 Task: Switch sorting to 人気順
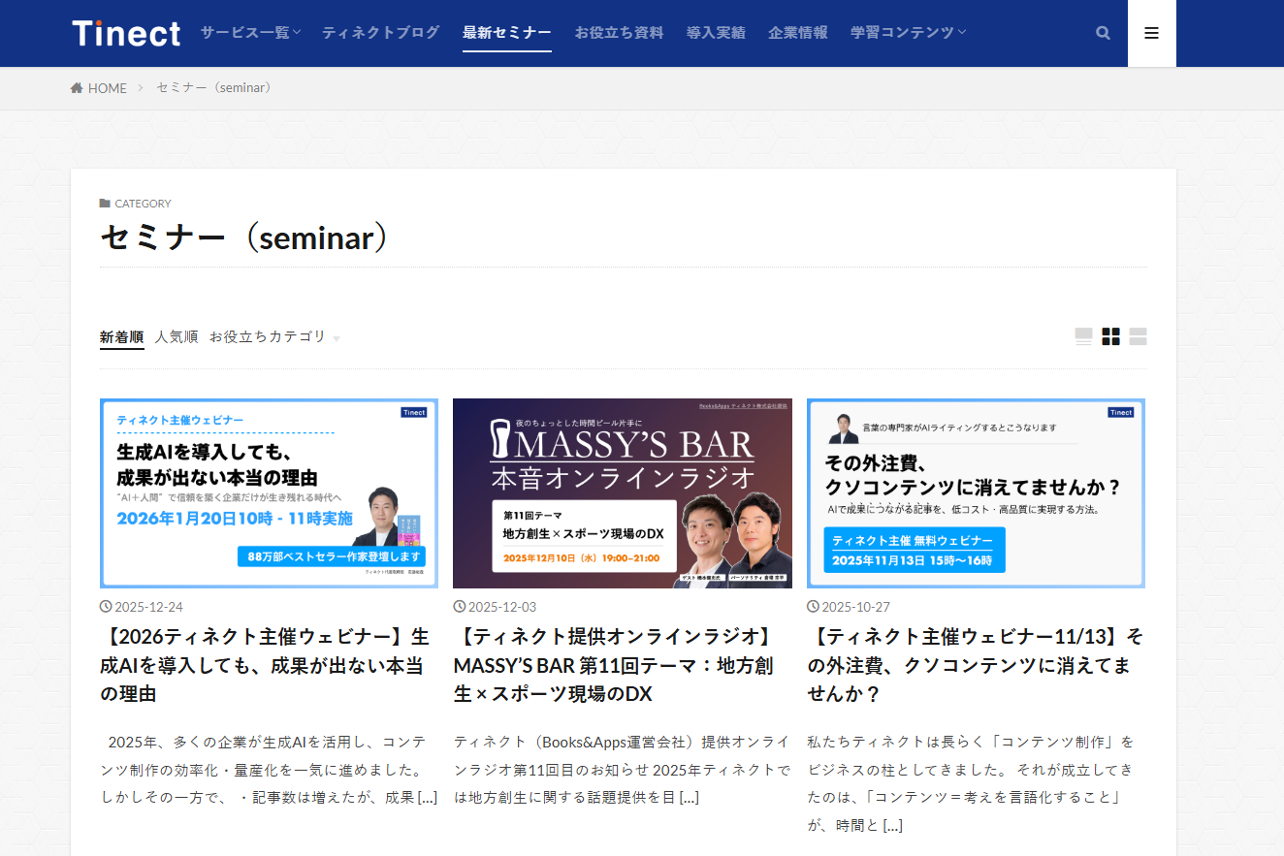(177, 335)
